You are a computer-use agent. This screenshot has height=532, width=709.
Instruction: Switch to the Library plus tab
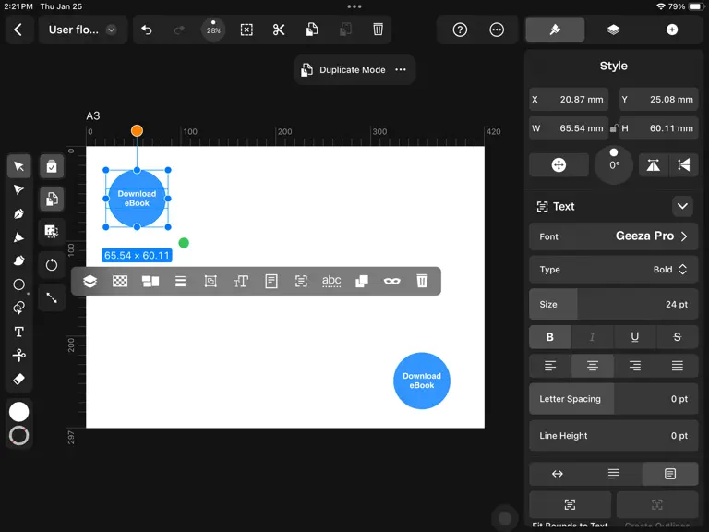(672, 30)
